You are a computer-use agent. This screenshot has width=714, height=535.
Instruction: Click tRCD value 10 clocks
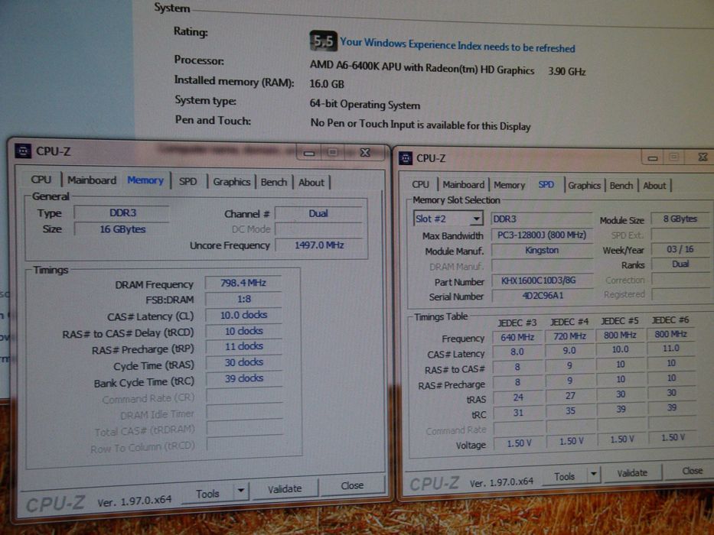coord(243,331)
